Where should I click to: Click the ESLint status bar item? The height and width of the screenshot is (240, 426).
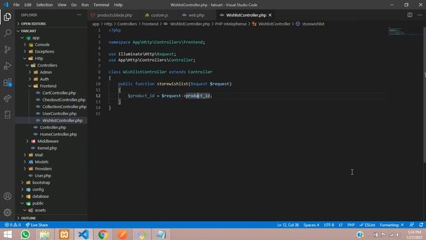367,225
